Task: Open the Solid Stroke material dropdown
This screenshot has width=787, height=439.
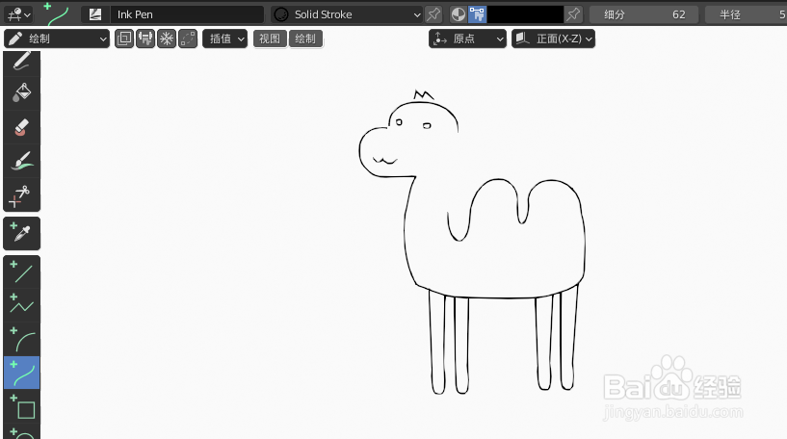Action: 347,14
